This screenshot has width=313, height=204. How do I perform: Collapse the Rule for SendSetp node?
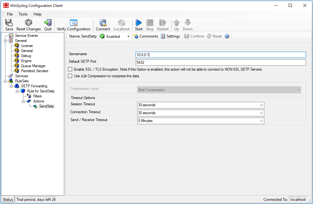[x=17, y=91]
